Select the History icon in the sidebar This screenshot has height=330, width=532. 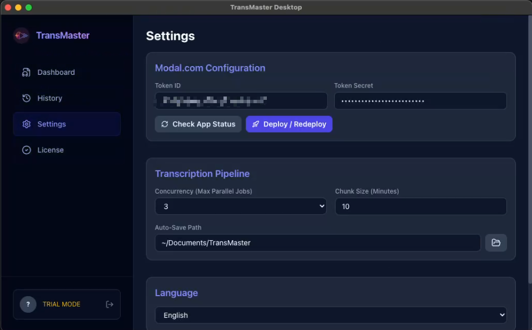pos(27,98)
